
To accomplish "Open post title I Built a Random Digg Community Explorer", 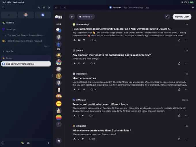I will 122,29.
